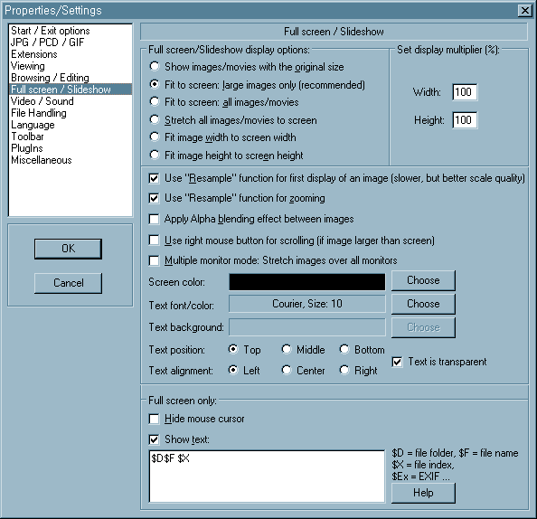
Task: Select fit to screen all images/movies
Action: coord(155,101)
